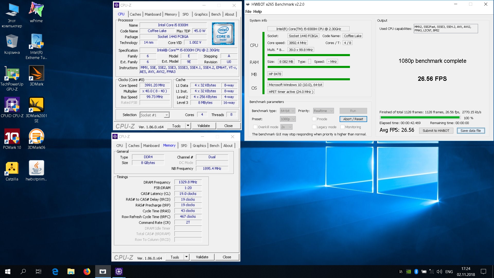Viewport: 494px width, 278px height.
Task: Launch Intel(R) Extreme Tuning shortcut
Action: coord(36,47)
